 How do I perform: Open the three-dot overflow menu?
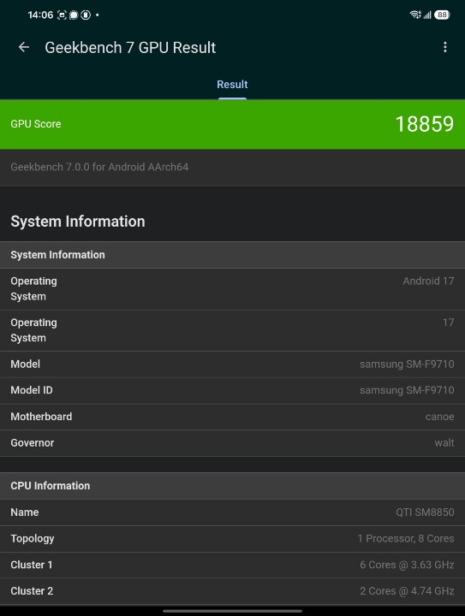click(445, 47)
